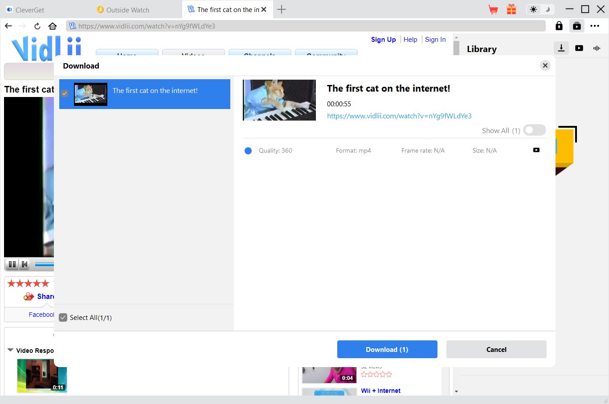The image size is (609, 404).
Task: Click the home icon in navigation bar
Action: point(53,26)
